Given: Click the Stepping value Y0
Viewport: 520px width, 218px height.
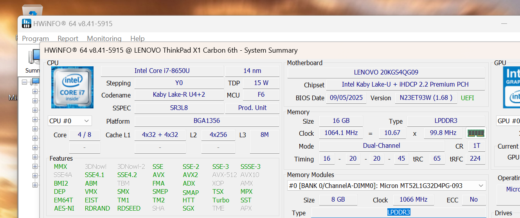Looking at the screenshot, I should pyautogui.click(x=179, y=83).
